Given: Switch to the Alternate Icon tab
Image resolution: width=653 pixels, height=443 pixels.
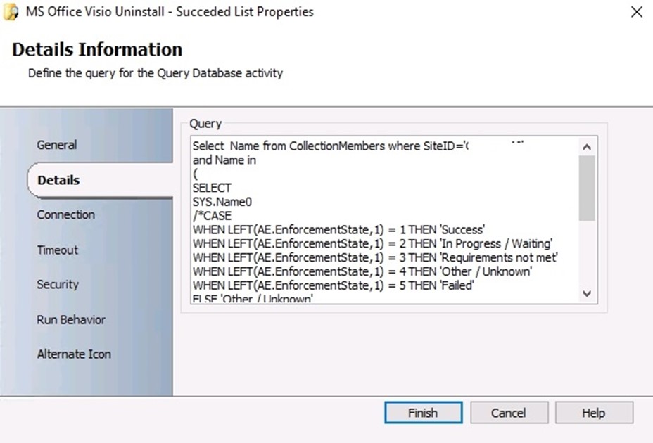Looking at the screenshot, I should [x=74, y=354].
